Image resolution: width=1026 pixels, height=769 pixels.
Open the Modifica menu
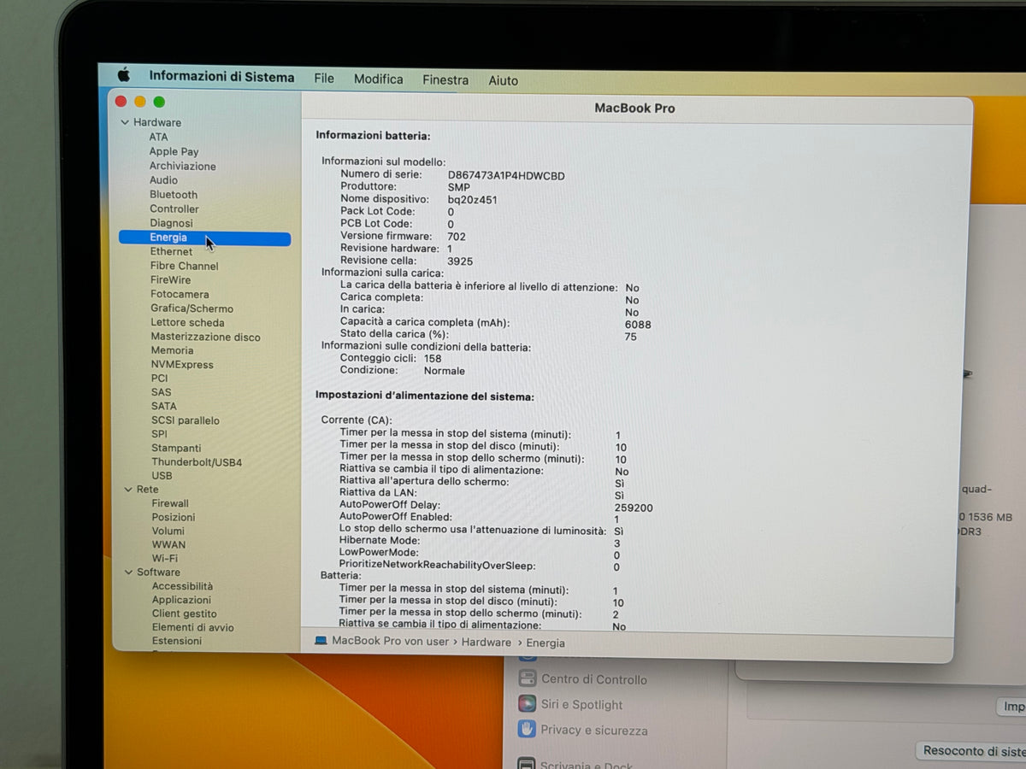379,79
